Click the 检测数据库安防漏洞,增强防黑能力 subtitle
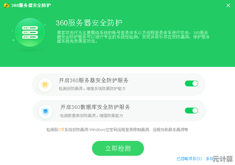The width and height of the screenshot is (235, 165). (x=91, y=115)
